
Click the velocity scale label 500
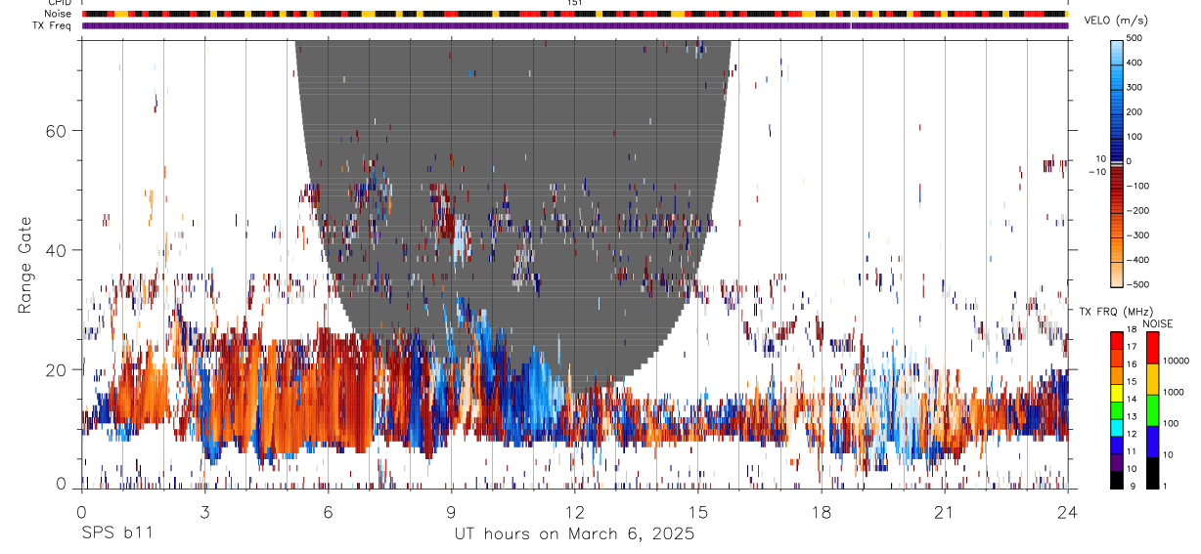[x=1134, y=38]
